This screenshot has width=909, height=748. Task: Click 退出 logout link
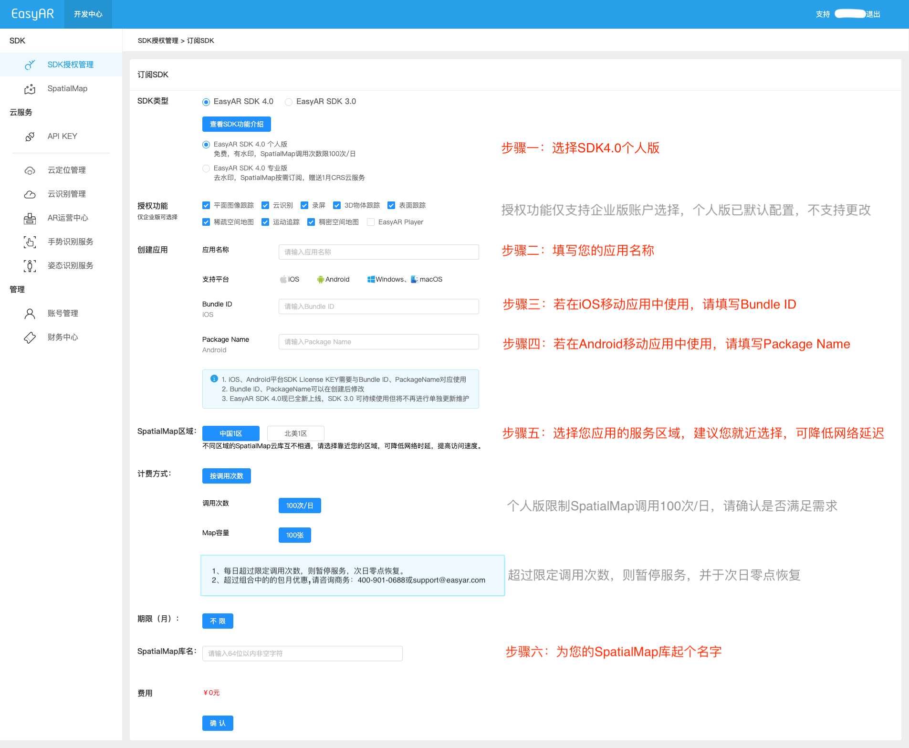point(873,14)
